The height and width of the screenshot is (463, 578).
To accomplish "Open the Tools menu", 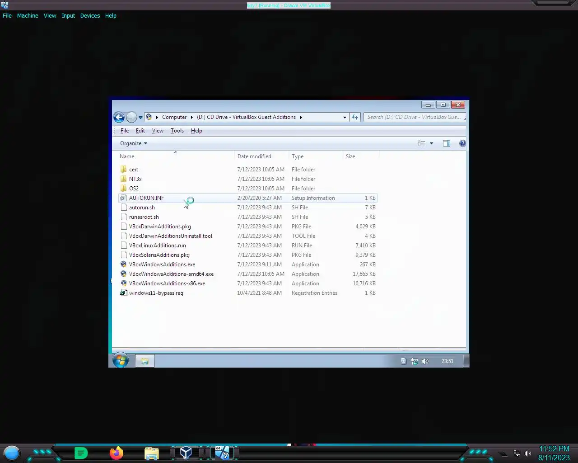I will point(177,131).
